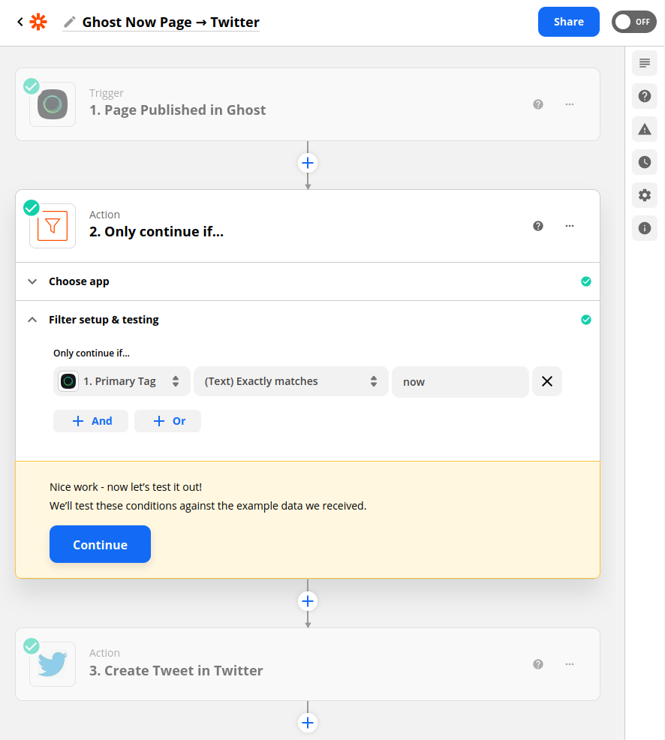Open the Ghost app icon in step 1
The height and width of the screenshot is (740, 665).
coord(53,104)
